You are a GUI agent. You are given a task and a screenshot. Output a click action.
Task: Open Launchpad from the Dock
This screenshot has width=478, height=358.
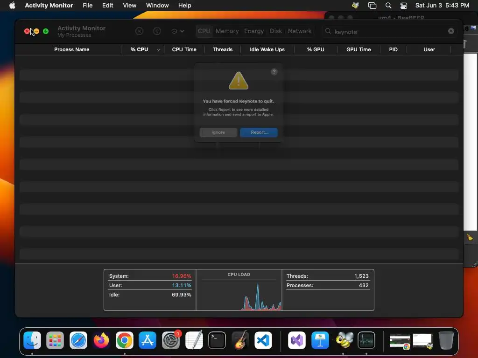point(55,340)
